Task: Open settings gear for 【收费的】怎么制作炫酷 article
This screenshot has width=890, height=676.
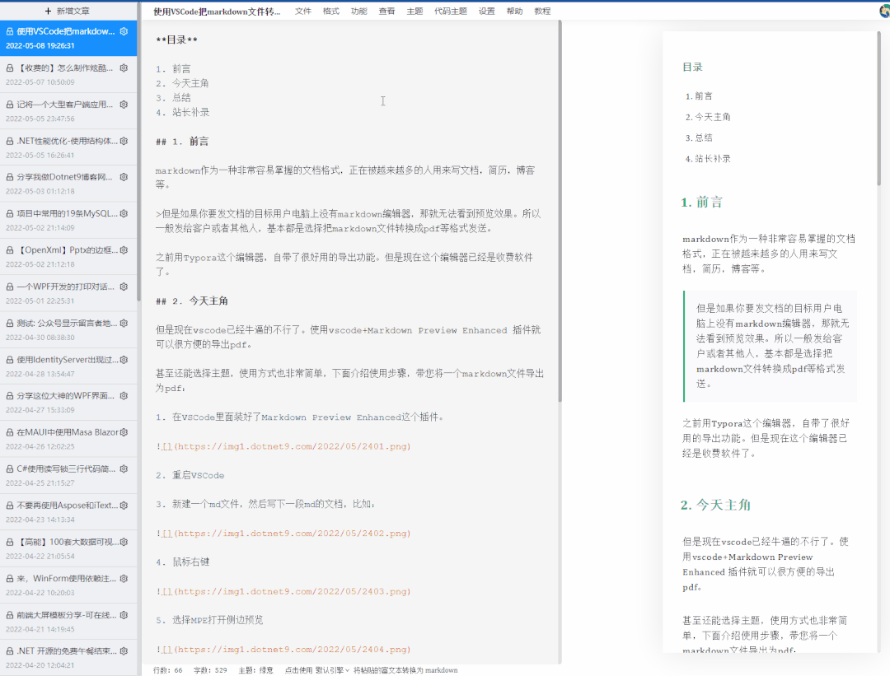Action: 124,68
